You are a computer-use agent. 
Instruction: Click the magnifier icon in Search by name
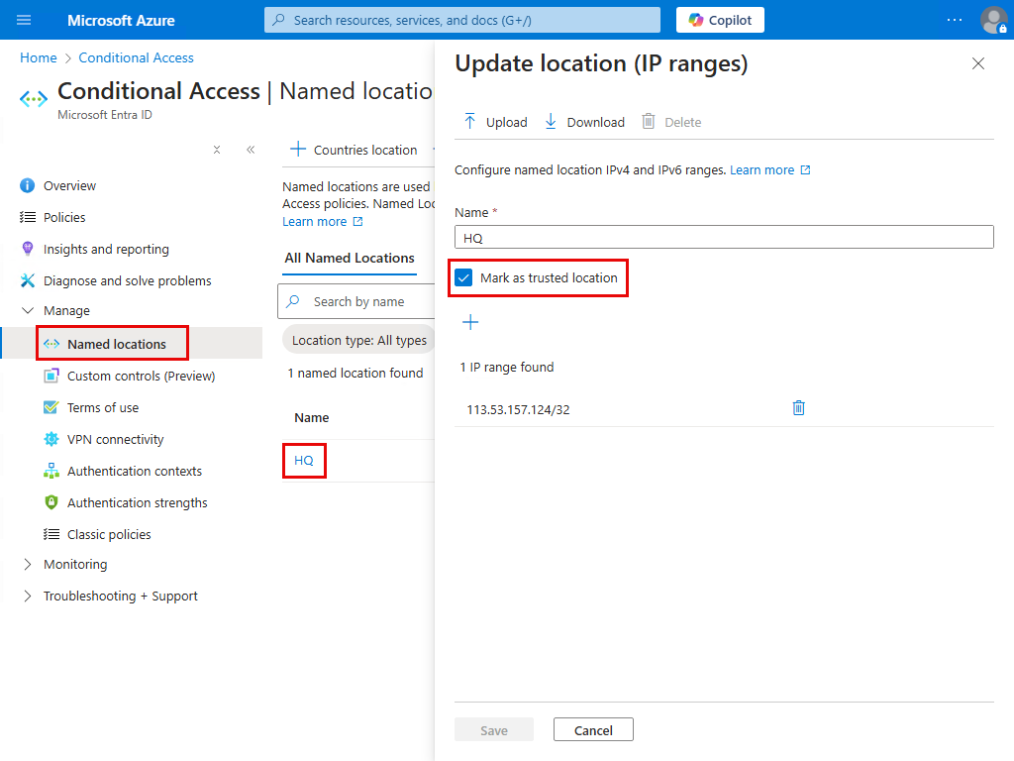(x=293, y=301)
